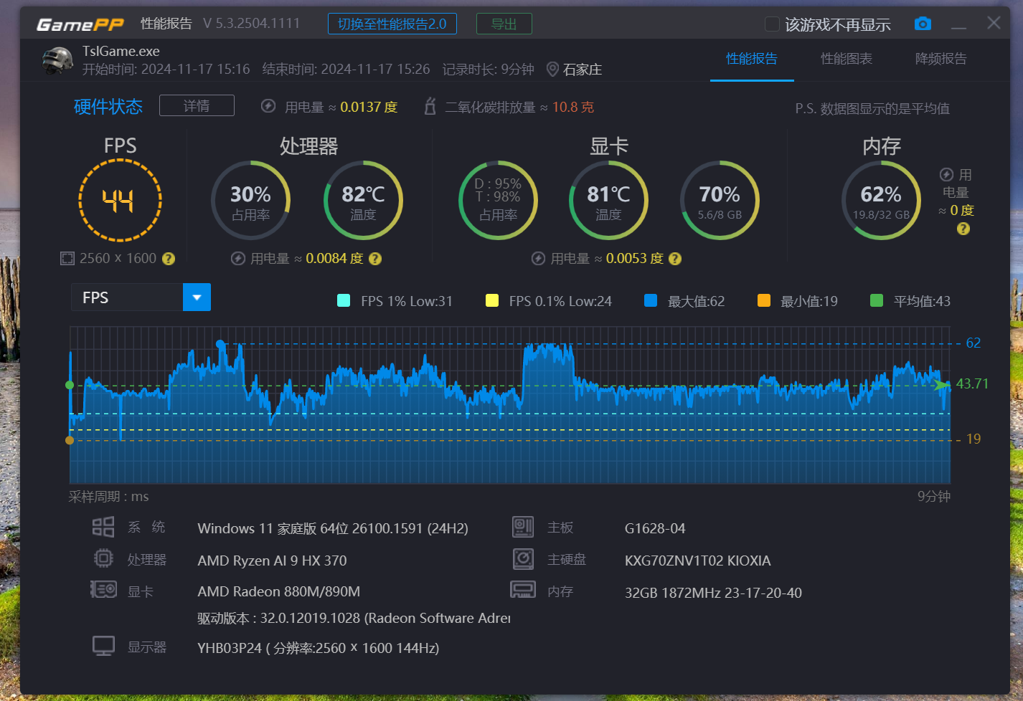Click the 记录时长: 9分钟 text
The width and height of the screenshot is (1023, 701).
click(x=489, y=70)
